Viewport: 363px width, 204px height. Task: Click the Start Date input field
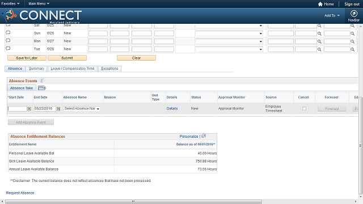click(18, 109)
